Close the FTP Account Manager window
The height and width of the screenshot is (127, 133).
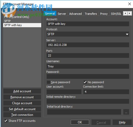click(130, 4)
